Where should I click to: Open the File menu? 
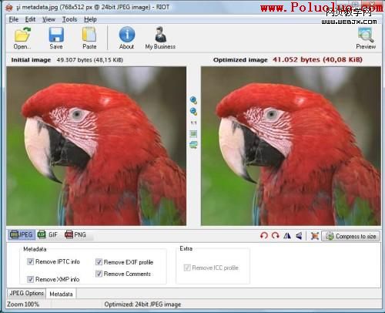(14, 19)
